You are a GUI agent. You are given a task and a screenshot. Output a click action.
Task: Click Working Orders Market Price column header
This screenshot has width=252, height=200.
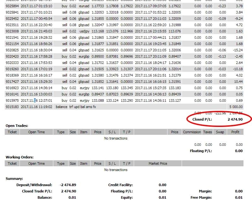[x=158, y=163]
